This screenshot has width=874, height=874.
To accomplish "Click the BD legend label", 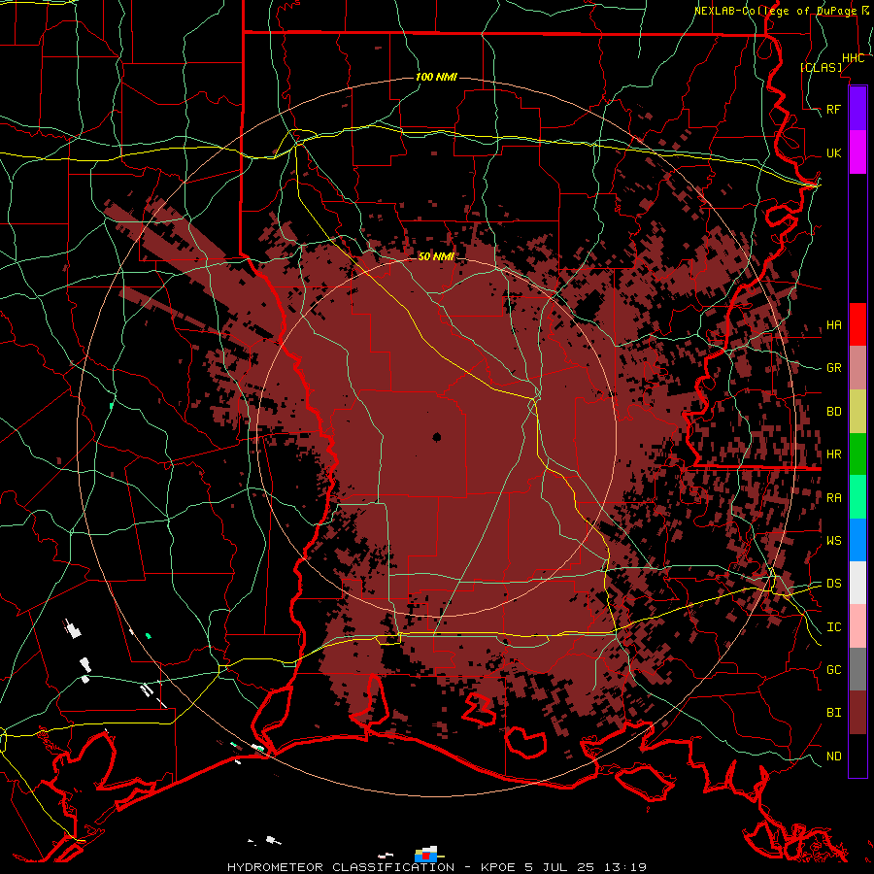I will [x=833, y=412].
